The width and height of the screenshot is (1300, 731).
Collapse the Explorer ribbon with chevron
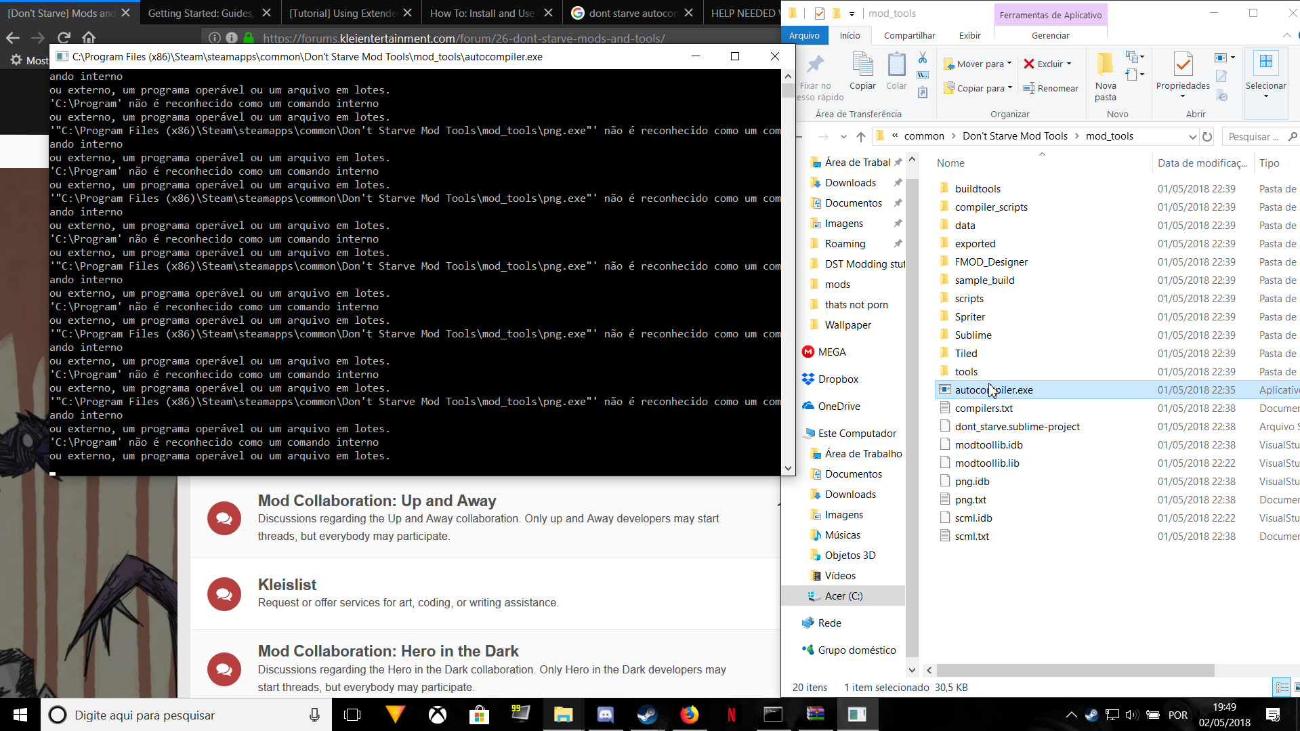[x=1286, y=35]
